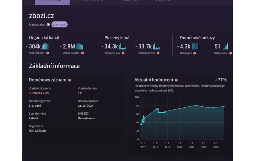The height and width of the screenshot is (161, 258).
Task: Select the Aktivní domain status value
Action: (x=33, y=118)
